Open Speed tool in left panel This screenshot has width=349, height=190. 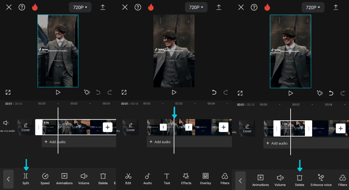point(45,179)
